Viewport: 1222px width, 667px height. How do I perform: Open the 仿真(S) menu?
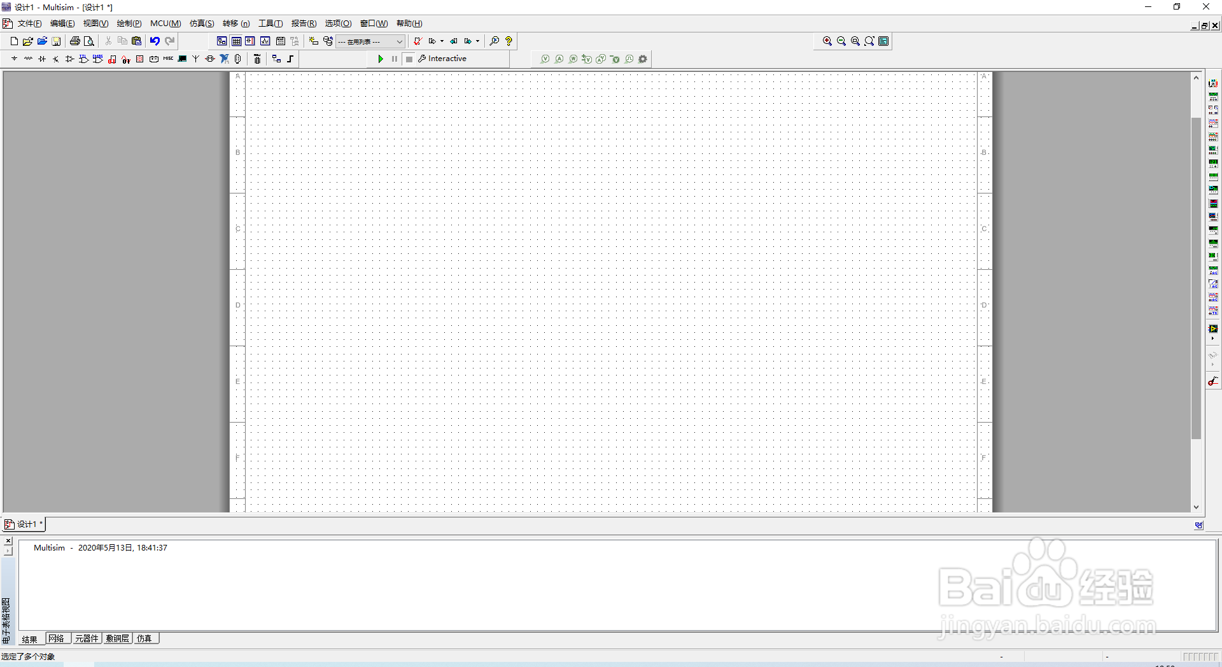tap(202, 24)
